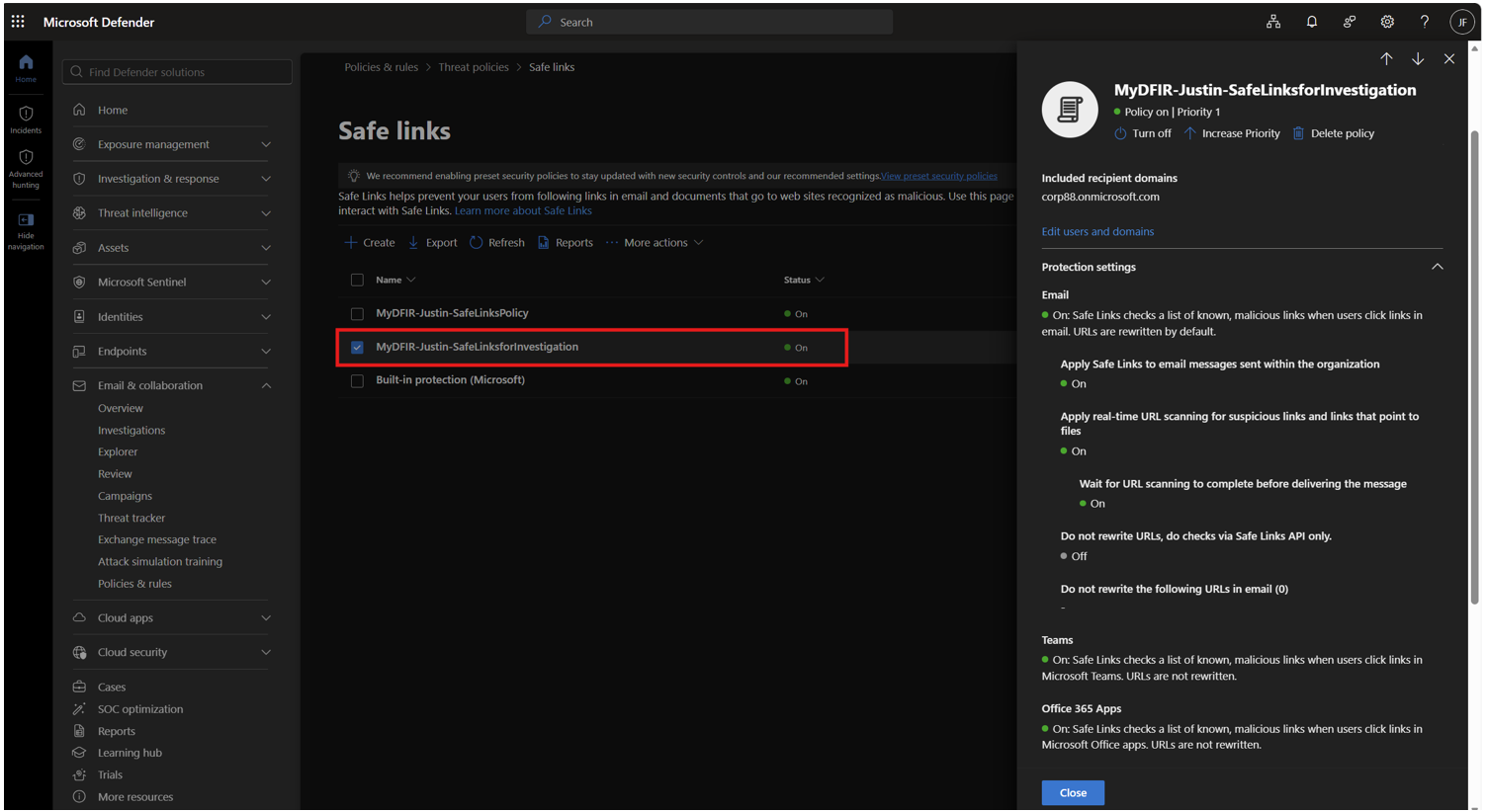Check the Built-in protection (Microsoft) row checkbox
Viewport: 1487px width, 812px height.
coord(357,381)
